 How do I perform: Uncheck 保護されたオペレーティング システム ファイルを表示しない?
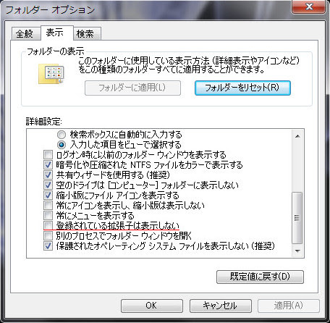(x=48, y=246)
